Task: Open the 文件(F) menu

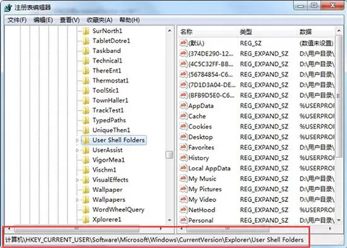Action: [x=17, y=20]
